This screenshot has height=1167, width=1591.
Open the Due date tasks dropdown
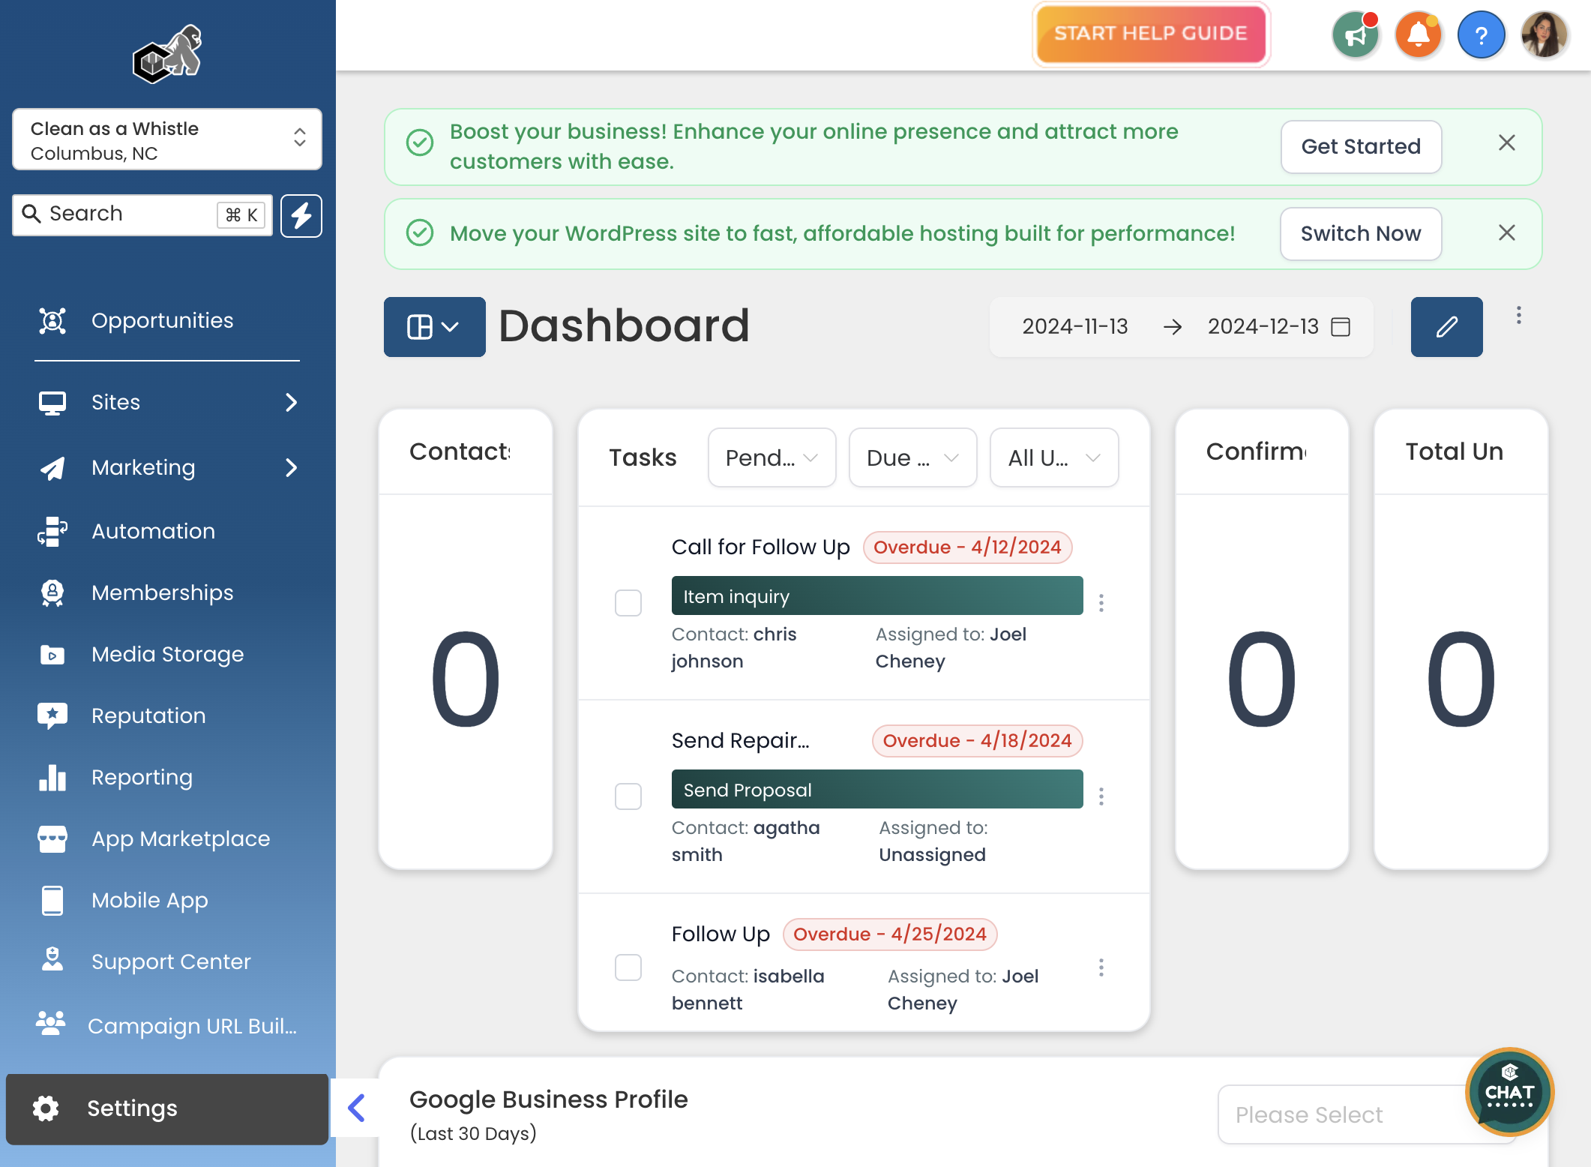click(x=913, y=457)
